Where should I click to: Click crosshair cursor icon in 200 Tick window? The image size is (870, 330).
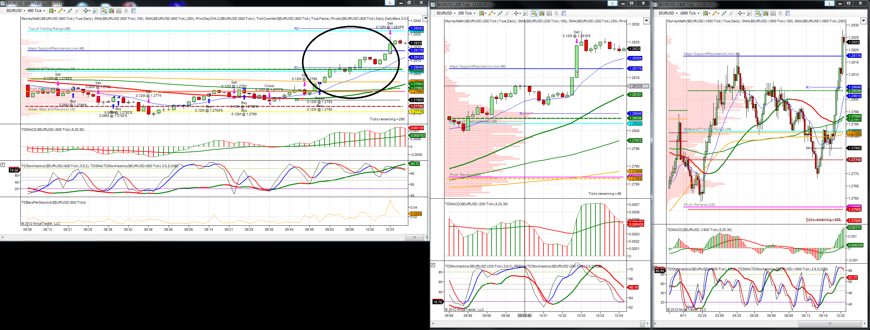click(x=517, y=13)
